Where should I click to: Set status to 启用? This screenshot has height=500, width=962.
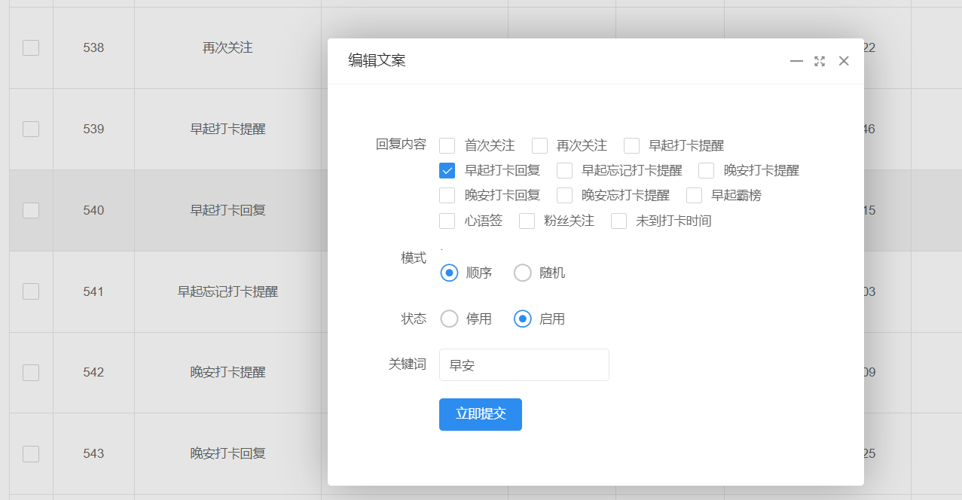[x=522, y=319]
